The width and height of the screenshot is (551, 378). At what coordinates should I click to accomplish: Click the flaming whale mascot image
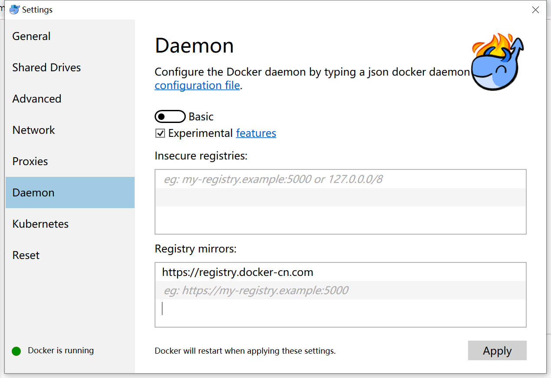pyautogui.click(x=497, y=62)
